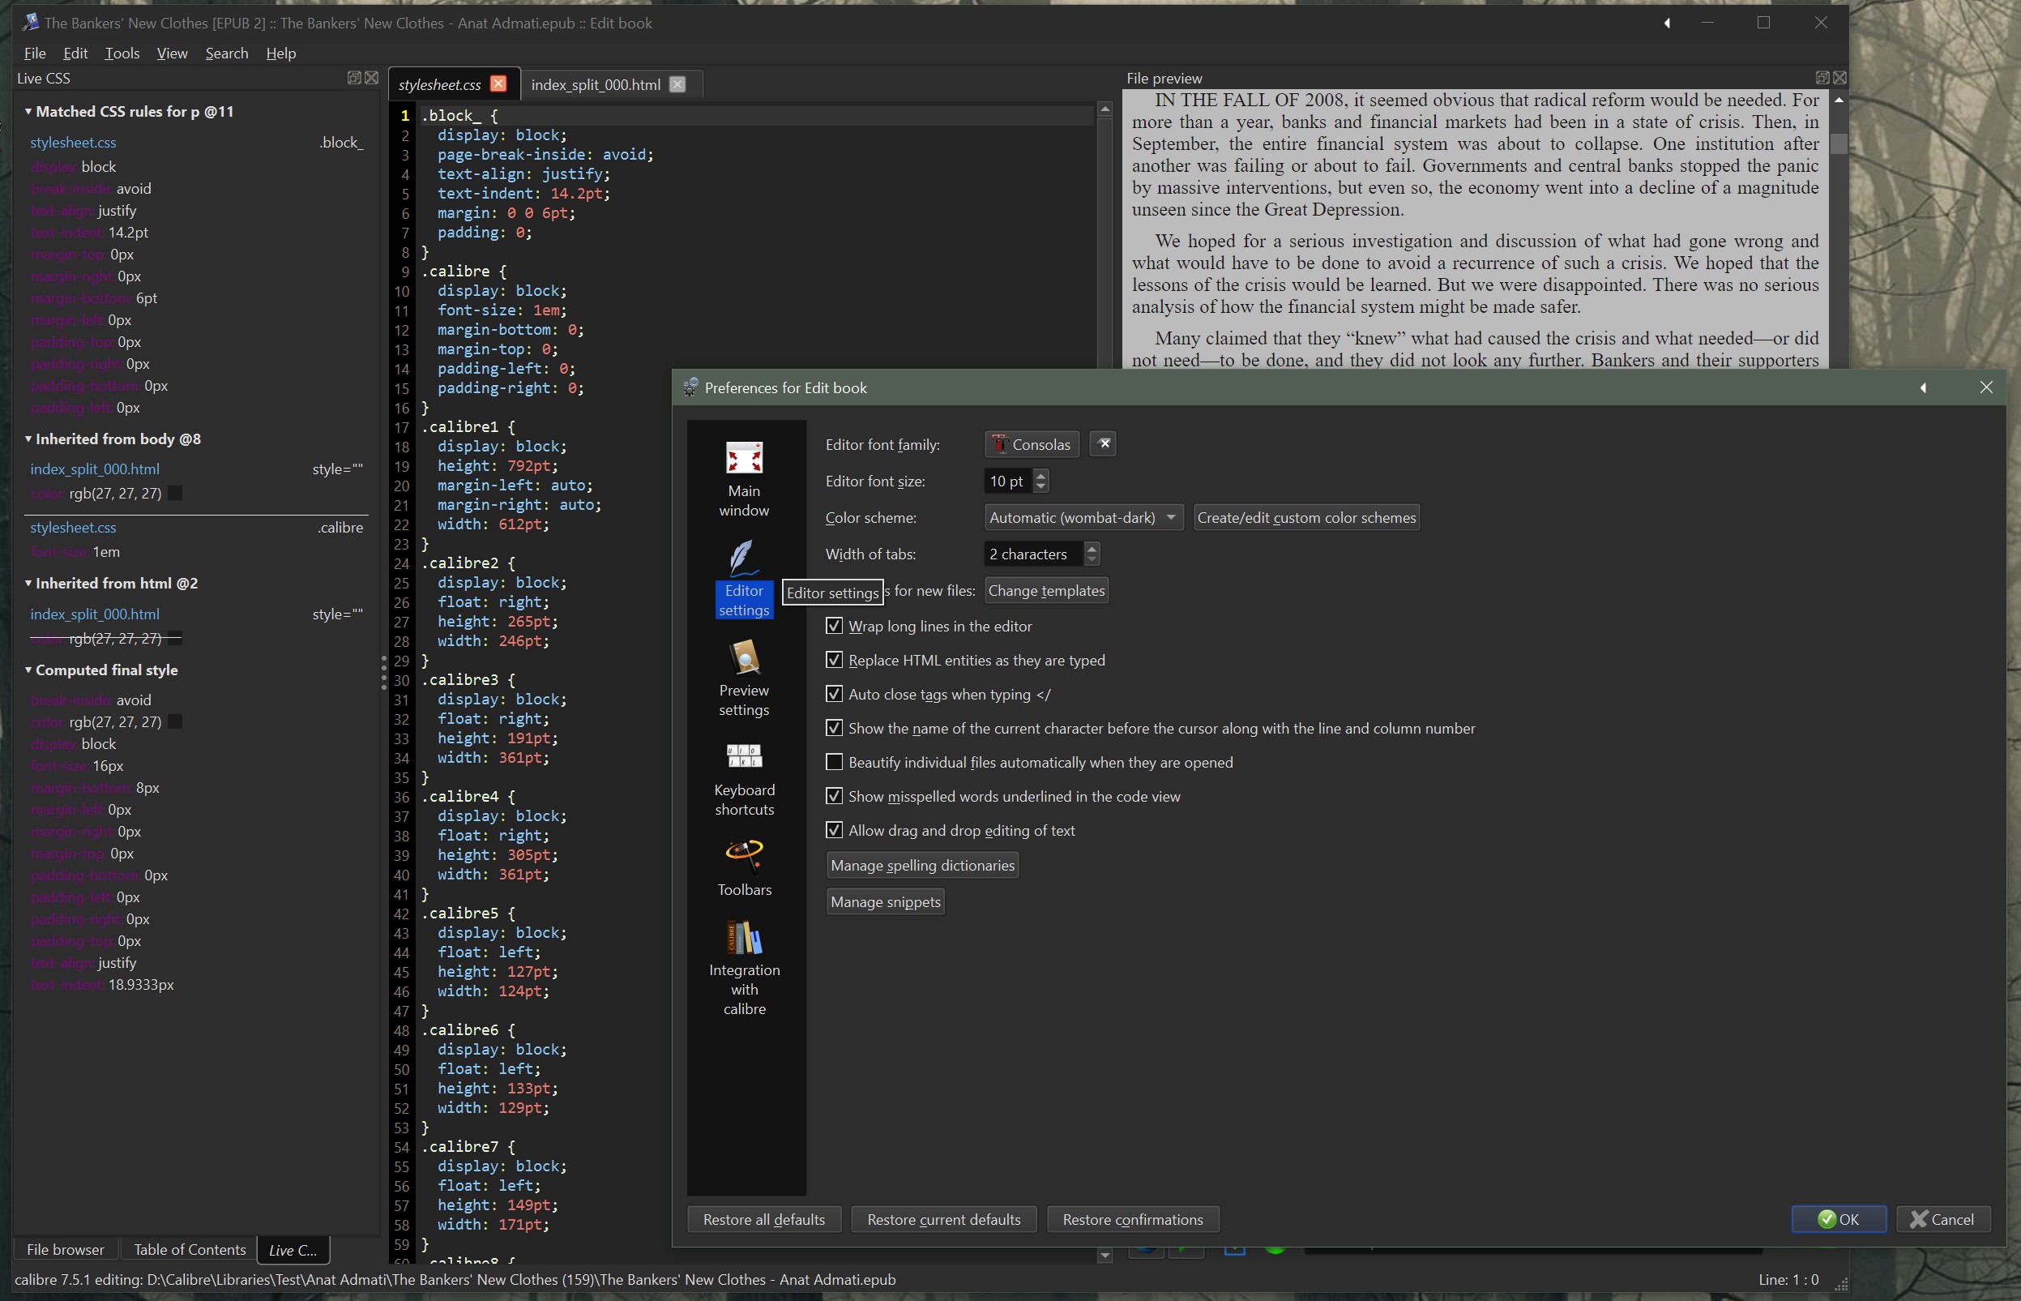Toggle Allow drag and drop editing
This screenshot has height=1301, width=2021.
[834, 830]
